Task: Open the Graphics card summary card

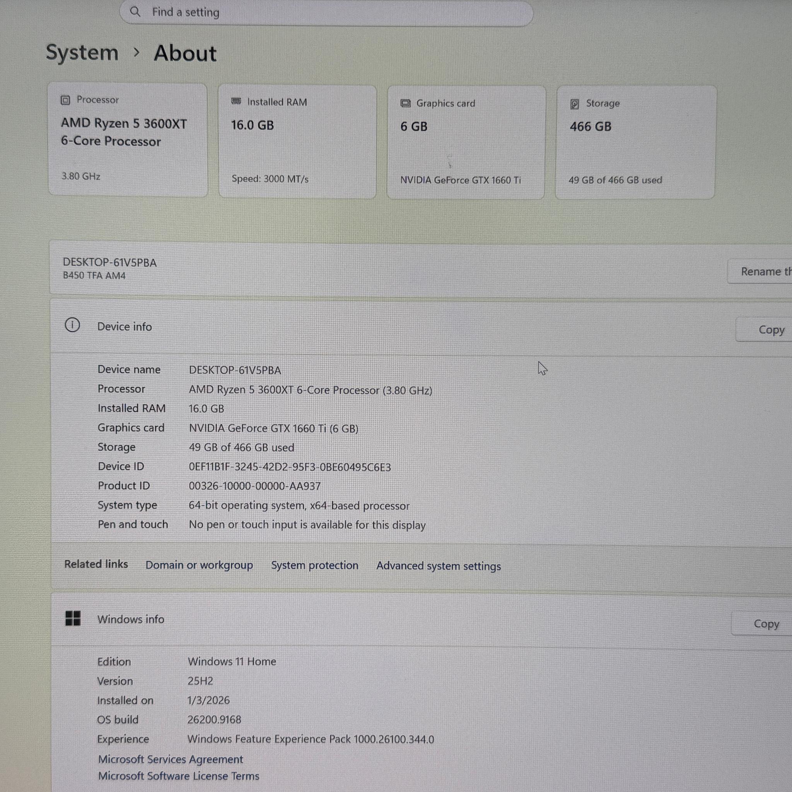Action: [466, 143]
